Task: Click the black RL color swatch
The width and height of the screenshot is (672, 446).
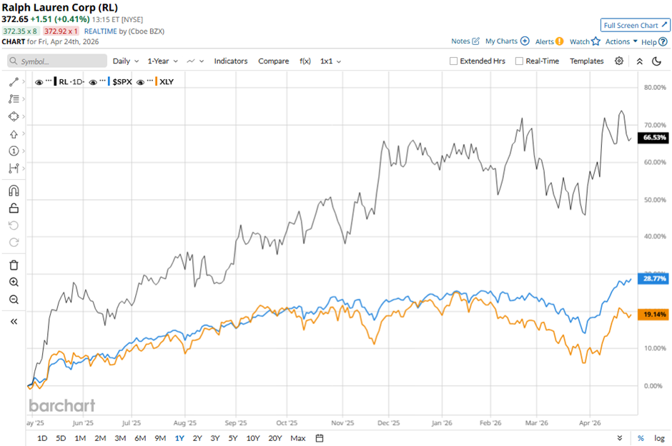Action: pyautogui.click(x=55, y=81)
